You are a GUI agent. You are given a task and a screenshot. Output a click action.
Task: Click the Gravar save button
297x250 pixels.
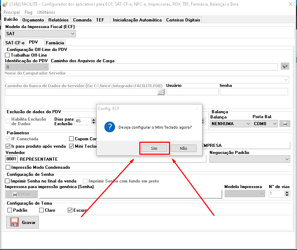point(22,222)
